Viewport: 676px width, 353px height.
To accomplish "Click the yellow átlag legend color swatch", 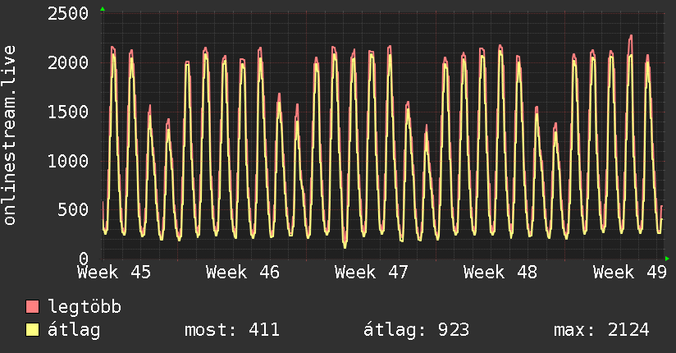I will (x=33, y=331).
